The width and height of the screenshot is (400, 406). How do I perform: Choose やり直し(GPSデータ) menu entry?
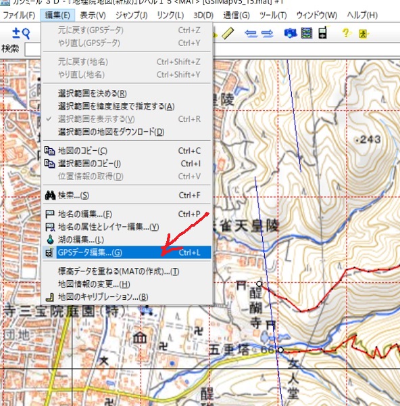pos(127,43)
